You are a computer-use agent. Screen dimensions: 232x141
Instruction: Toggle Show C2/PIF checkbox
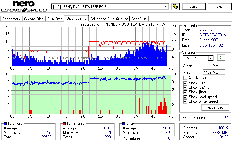(x=185, y=87)
